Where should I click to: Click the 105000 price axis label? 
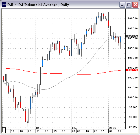pos(133,48)
